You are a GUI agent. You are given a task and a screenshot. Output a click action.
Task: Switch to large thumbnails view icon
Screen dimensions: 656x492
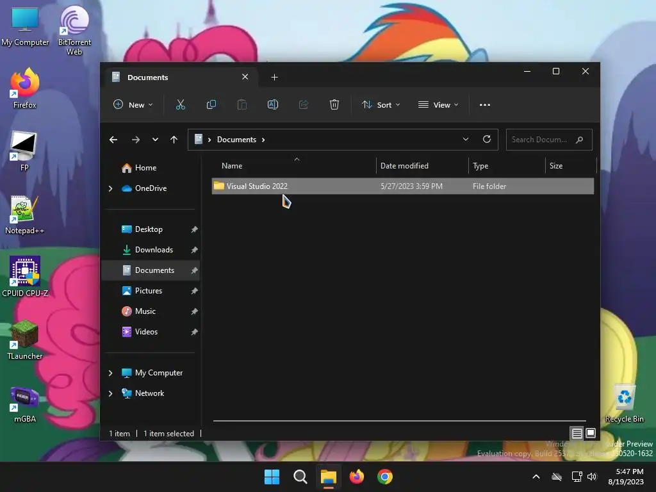tap(591, 433)
